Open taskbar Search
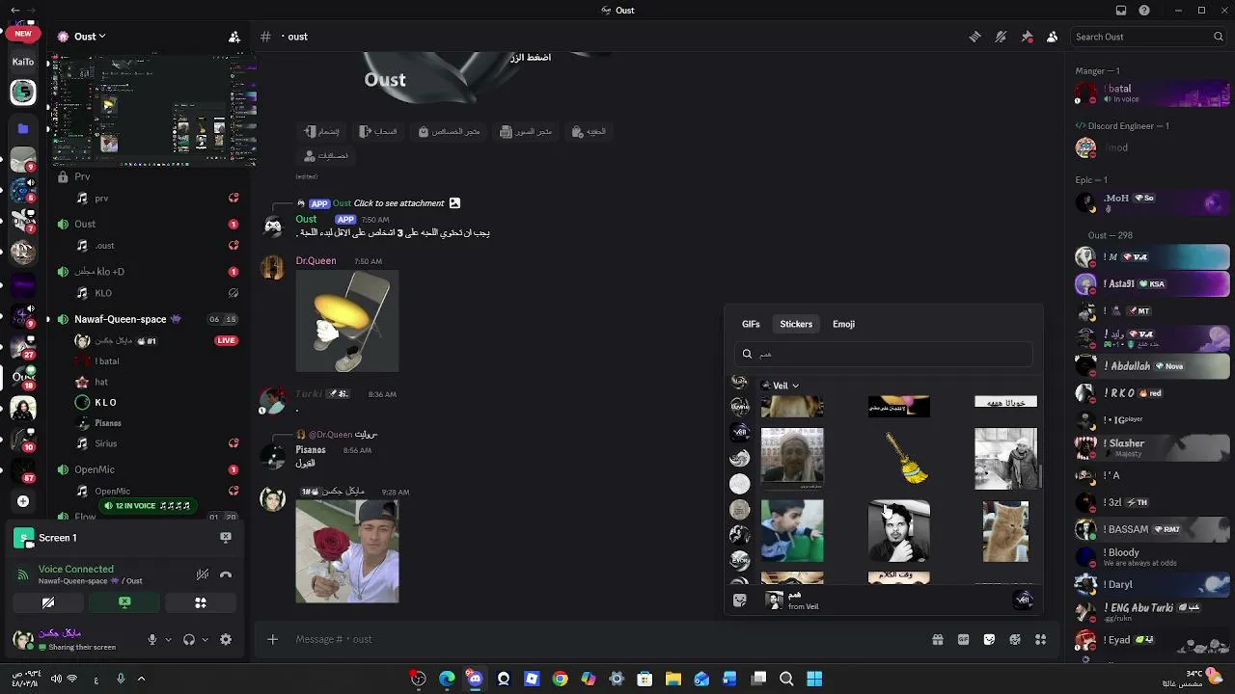Screen dimensions: 1235x694 pyautogui.click(x=786, y=680)
